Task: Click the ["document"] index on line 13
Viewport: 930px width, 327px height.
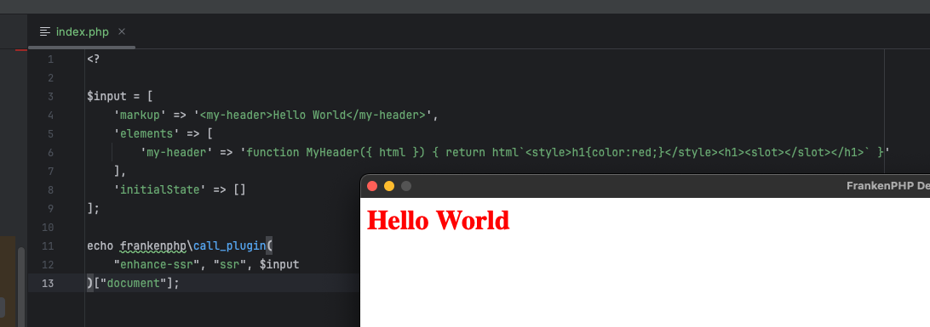Action: click(134, 283)
